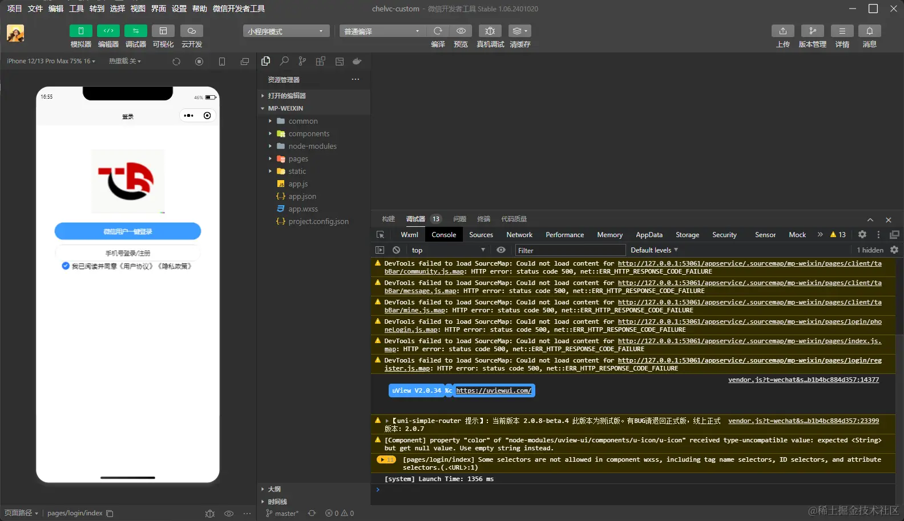This screenshot has width=904, height=521.
Task: Open the https://uviewui.com/ link in the console
Action: click(x=494, y=390)
